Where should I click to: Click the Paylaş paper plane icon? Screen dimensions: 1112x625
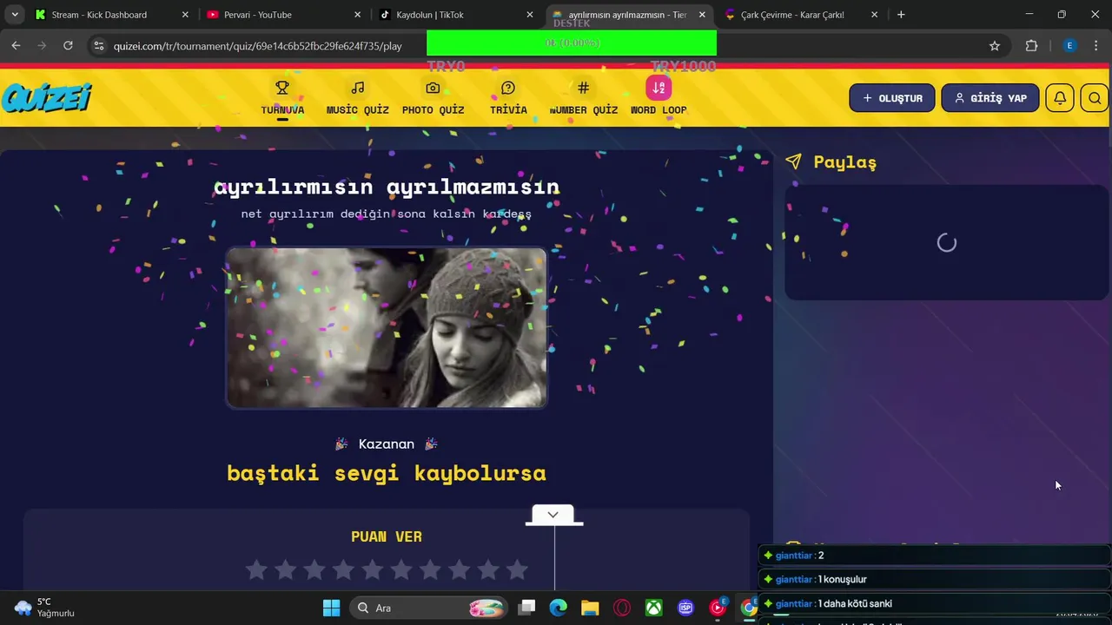coord(793,161)
